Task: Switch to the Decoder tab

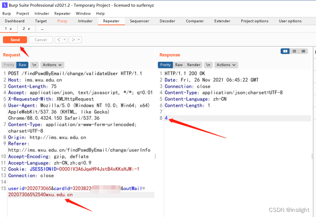Action: click(x=167, y=21)
